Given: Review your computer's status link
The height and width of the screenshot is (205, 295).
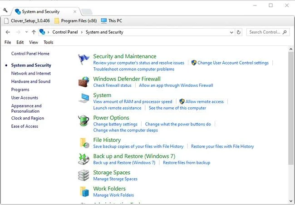Looking at the screenshot, I should (139, 63).
